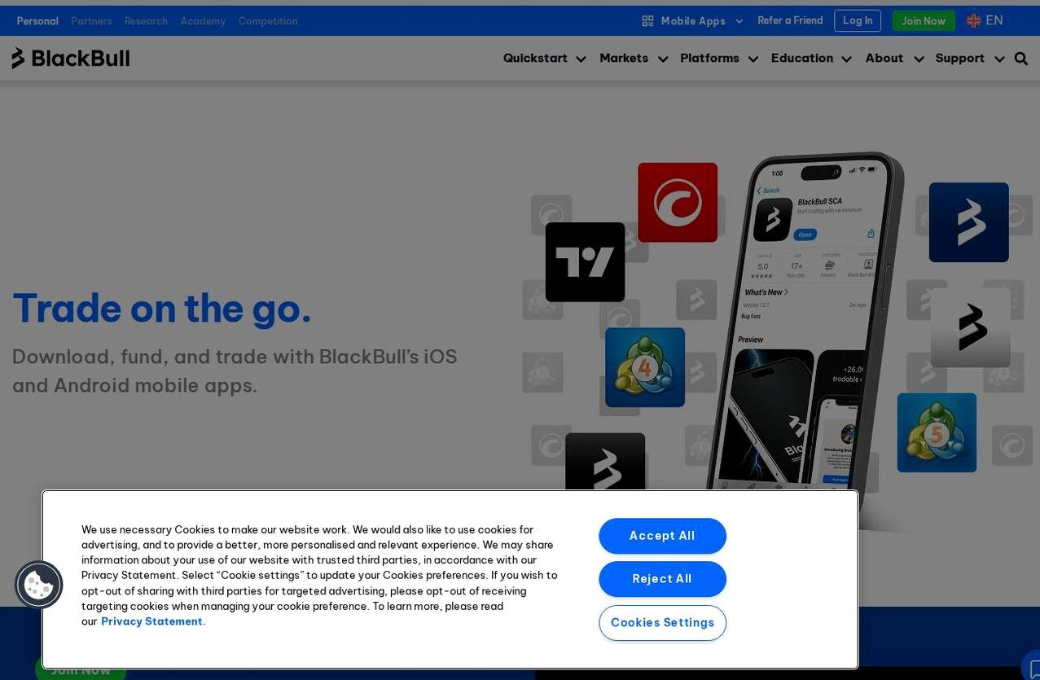Open the Education menu label
The width and height of the screenshot is (1040, 680).
point(802,59)
